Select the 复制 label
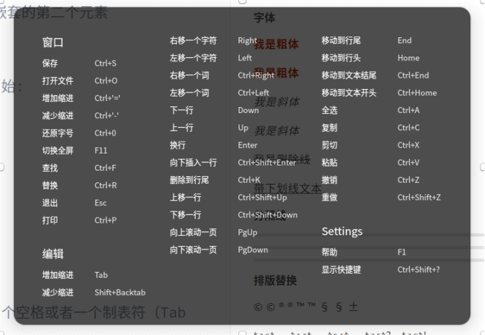 coord(329,128)
